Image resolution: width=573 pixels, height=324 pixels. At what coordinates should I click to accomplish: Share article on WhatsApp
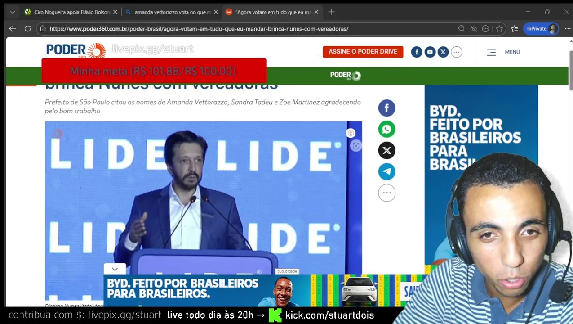pos(386,129)
